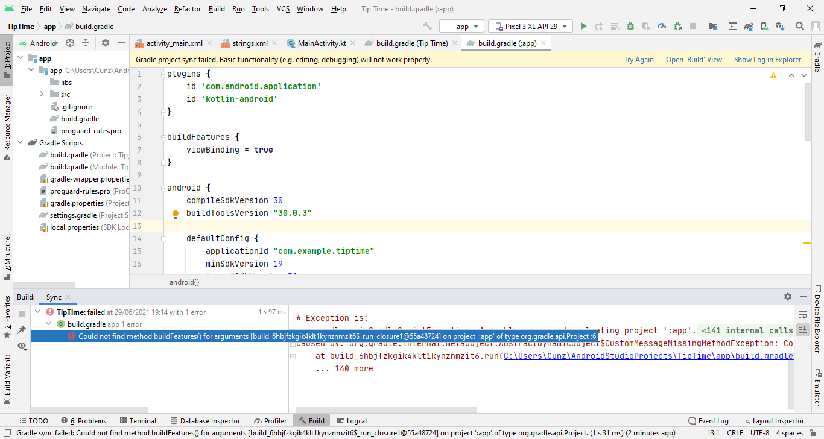
Task: Profile the app with the gauge icon
Action: point(661,26)
